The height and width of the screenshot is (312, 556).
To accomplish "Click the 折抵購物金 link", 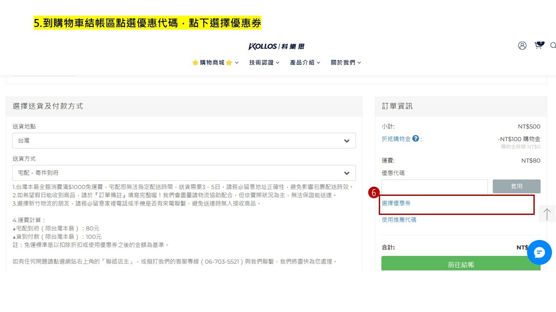I will click(x=396, y=139).
